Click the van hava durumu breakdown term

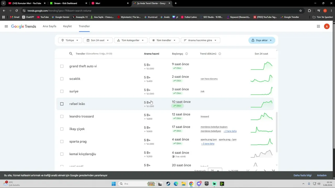pos(209,79)
